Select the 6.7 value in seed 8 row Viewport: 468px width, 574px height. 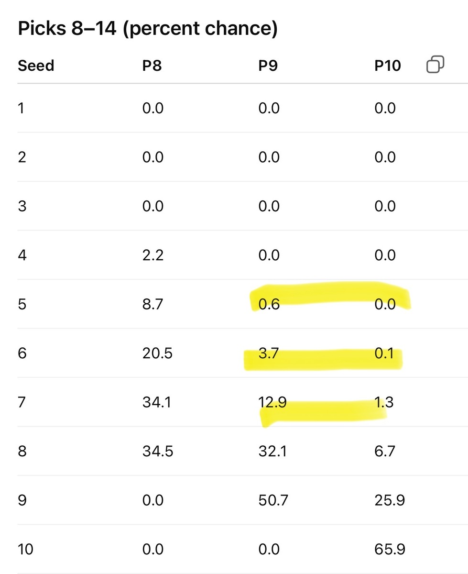pyautogui.click(x=385, y=452)
